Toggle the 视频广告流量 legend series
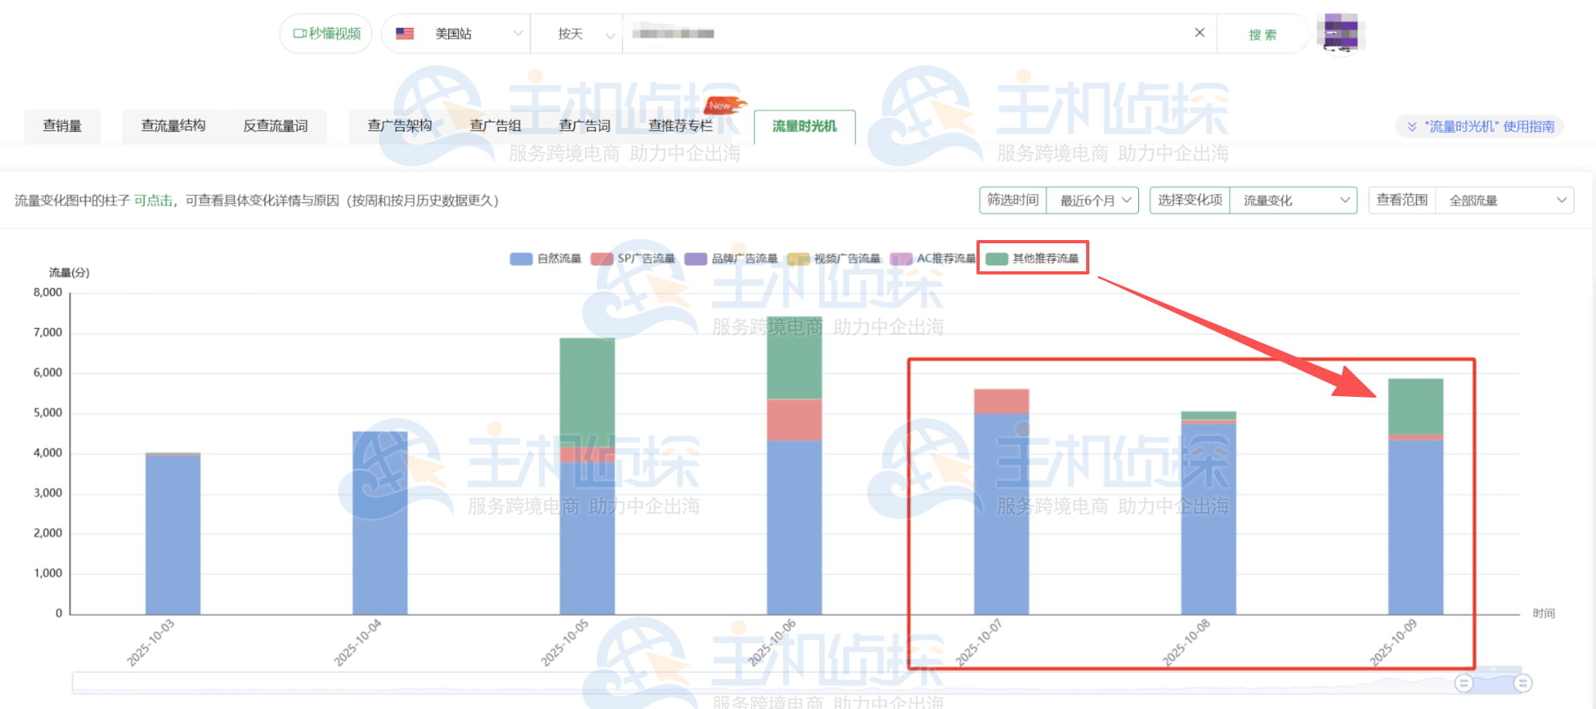Viewport: 1596px width, 709px height. pyautogui.click(x=834, y=258)
